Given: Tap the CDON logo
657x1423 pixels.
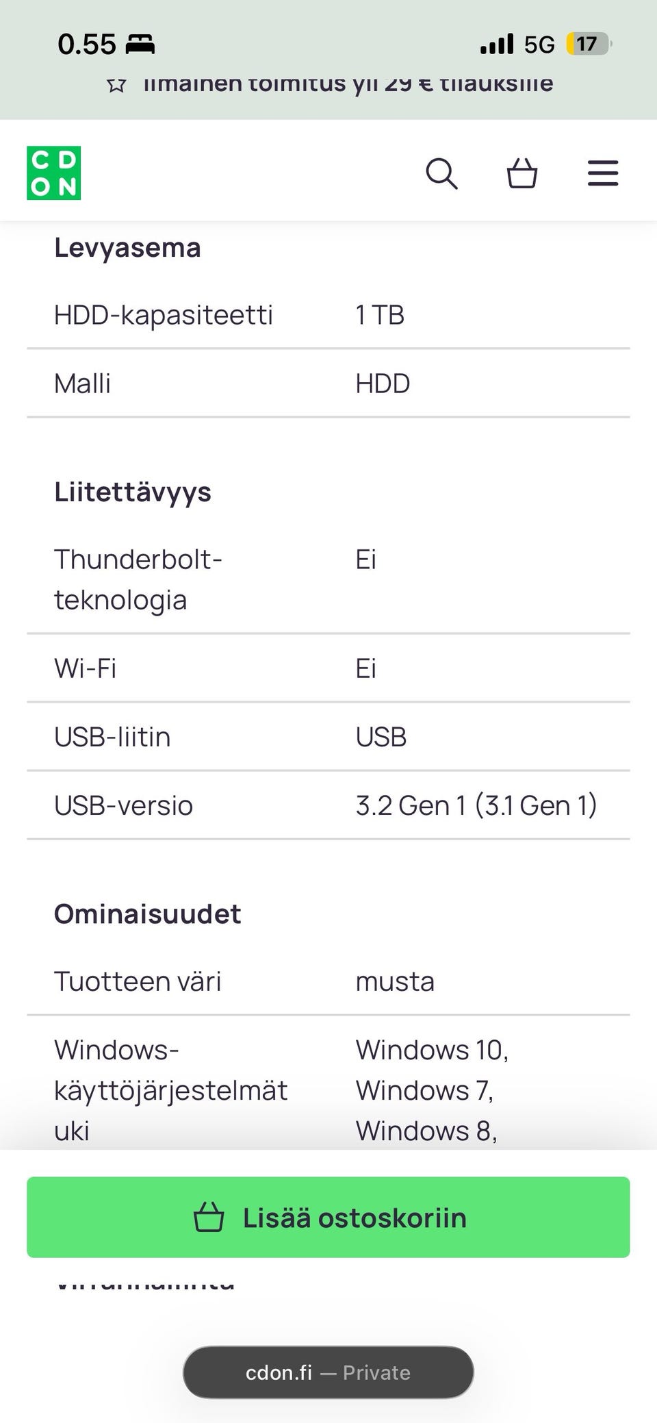Looking at the screenshot, I should pos(54,173).
